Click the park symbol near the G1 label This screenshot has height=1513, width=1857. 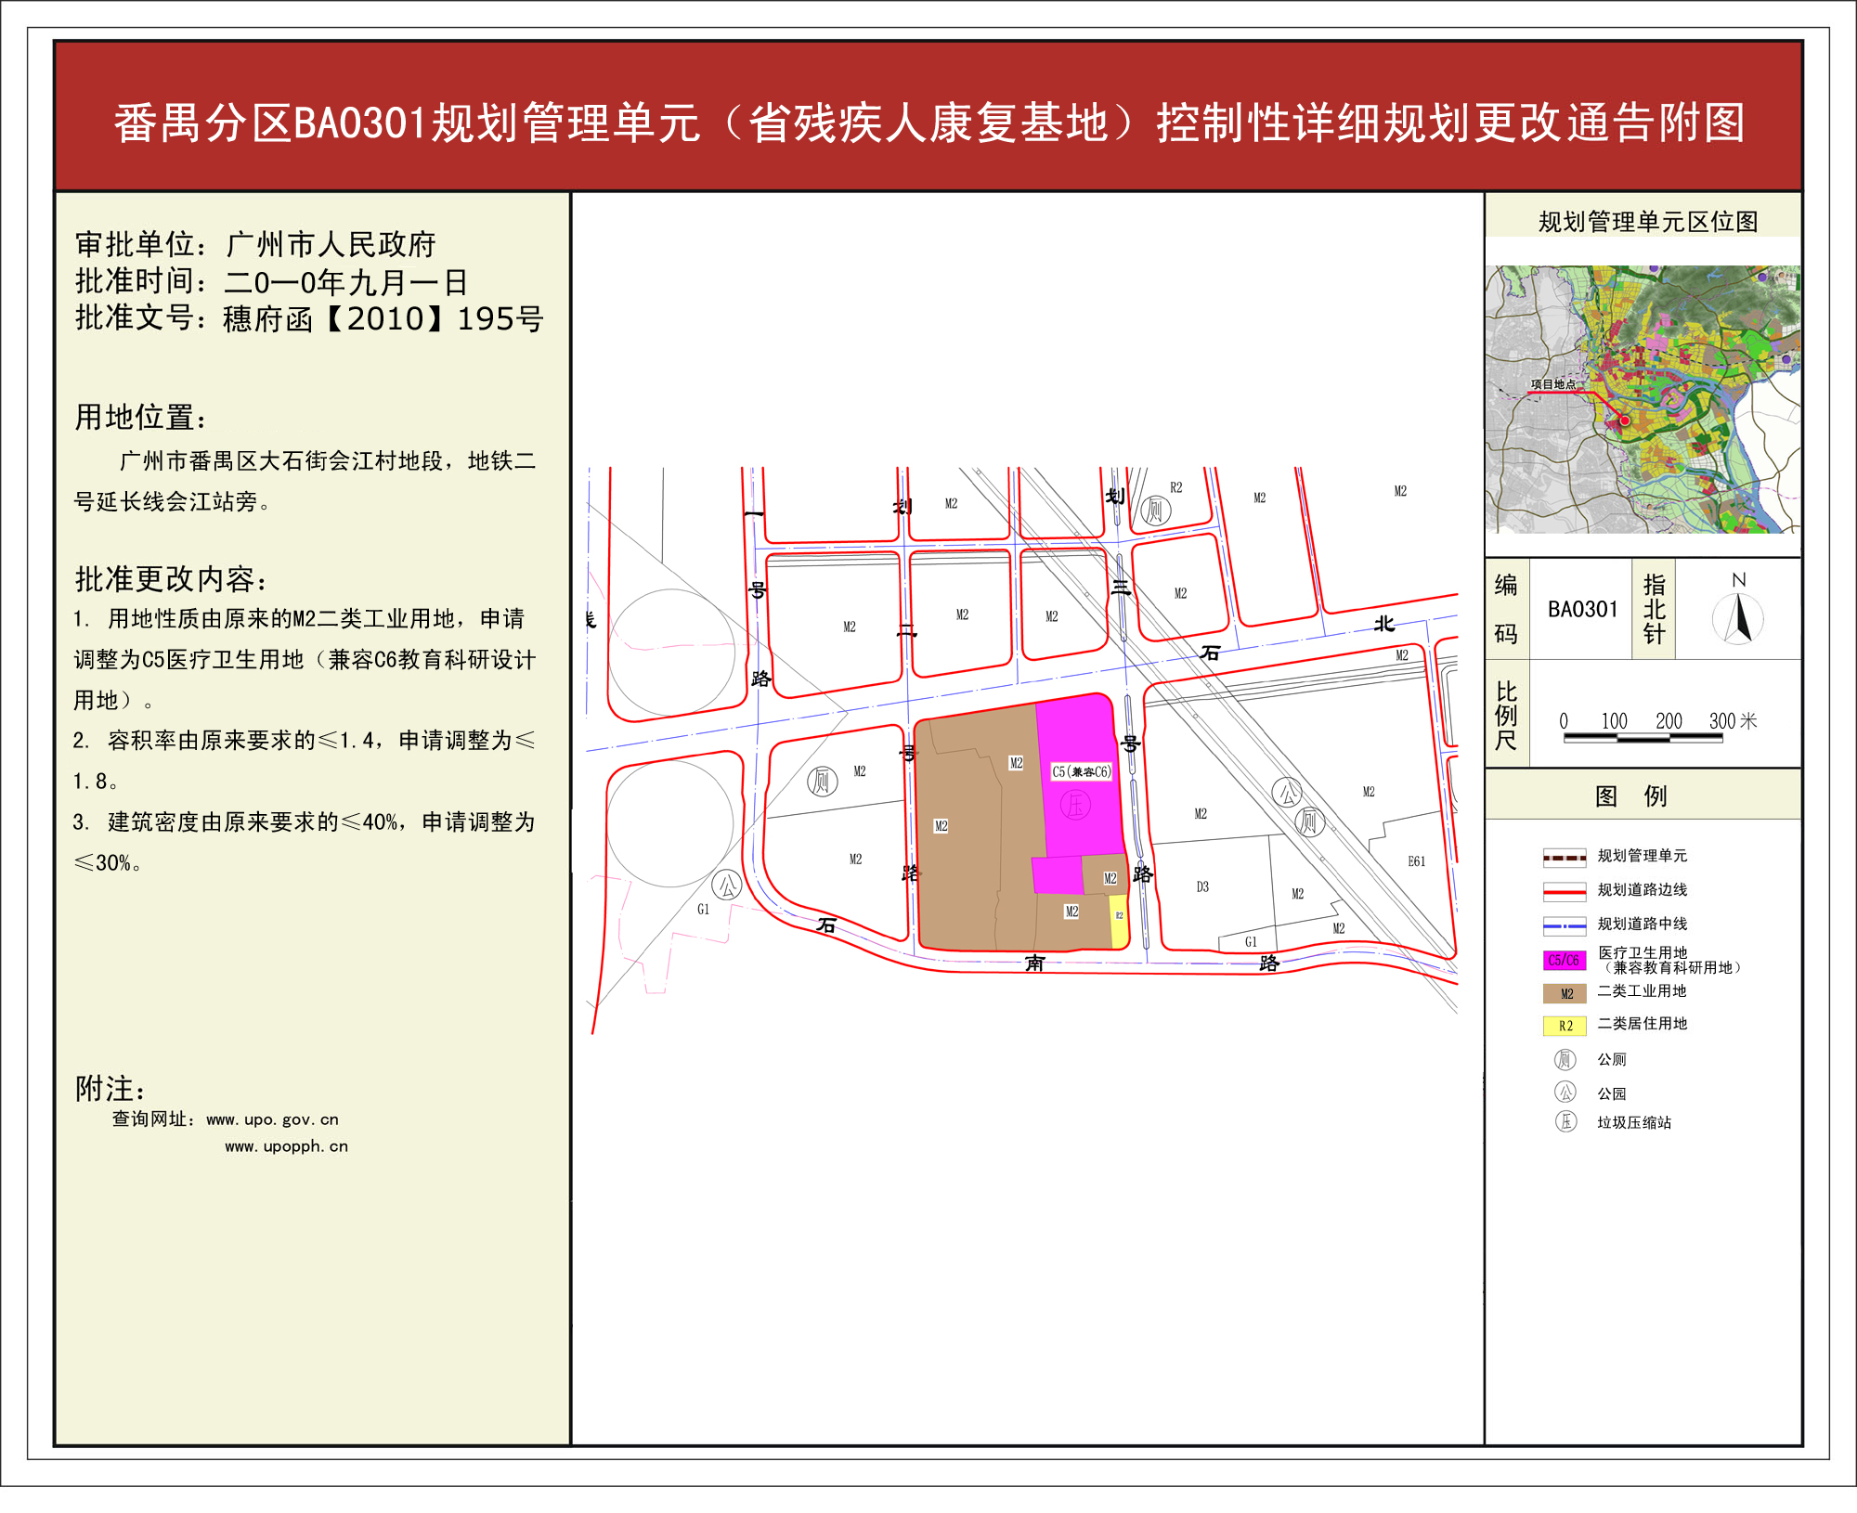click(726, 885)
